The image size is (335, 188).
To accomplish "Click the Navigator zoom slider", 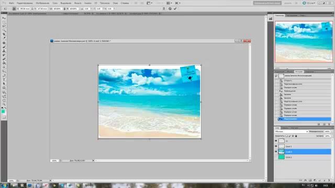I will coord(308,68).
